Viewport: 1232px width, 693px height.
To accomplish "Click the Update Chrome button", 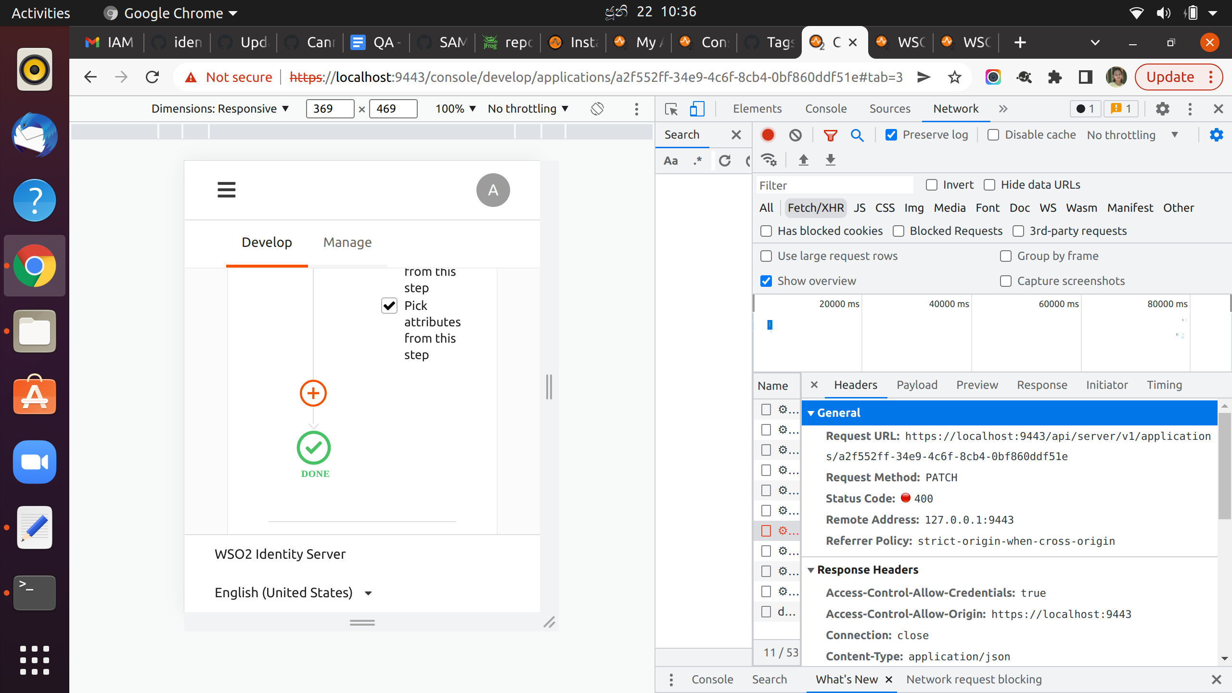I will point(1170,77).
